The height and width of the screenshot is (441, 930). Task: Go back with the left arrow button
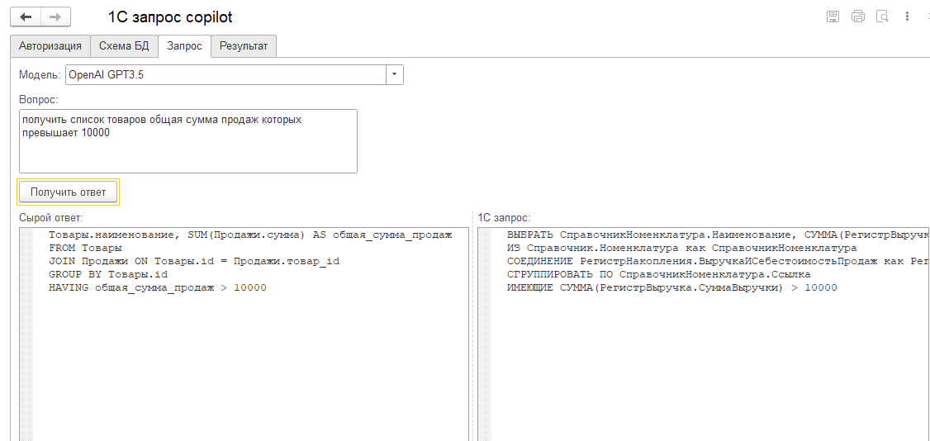click(x=26, y=17)
